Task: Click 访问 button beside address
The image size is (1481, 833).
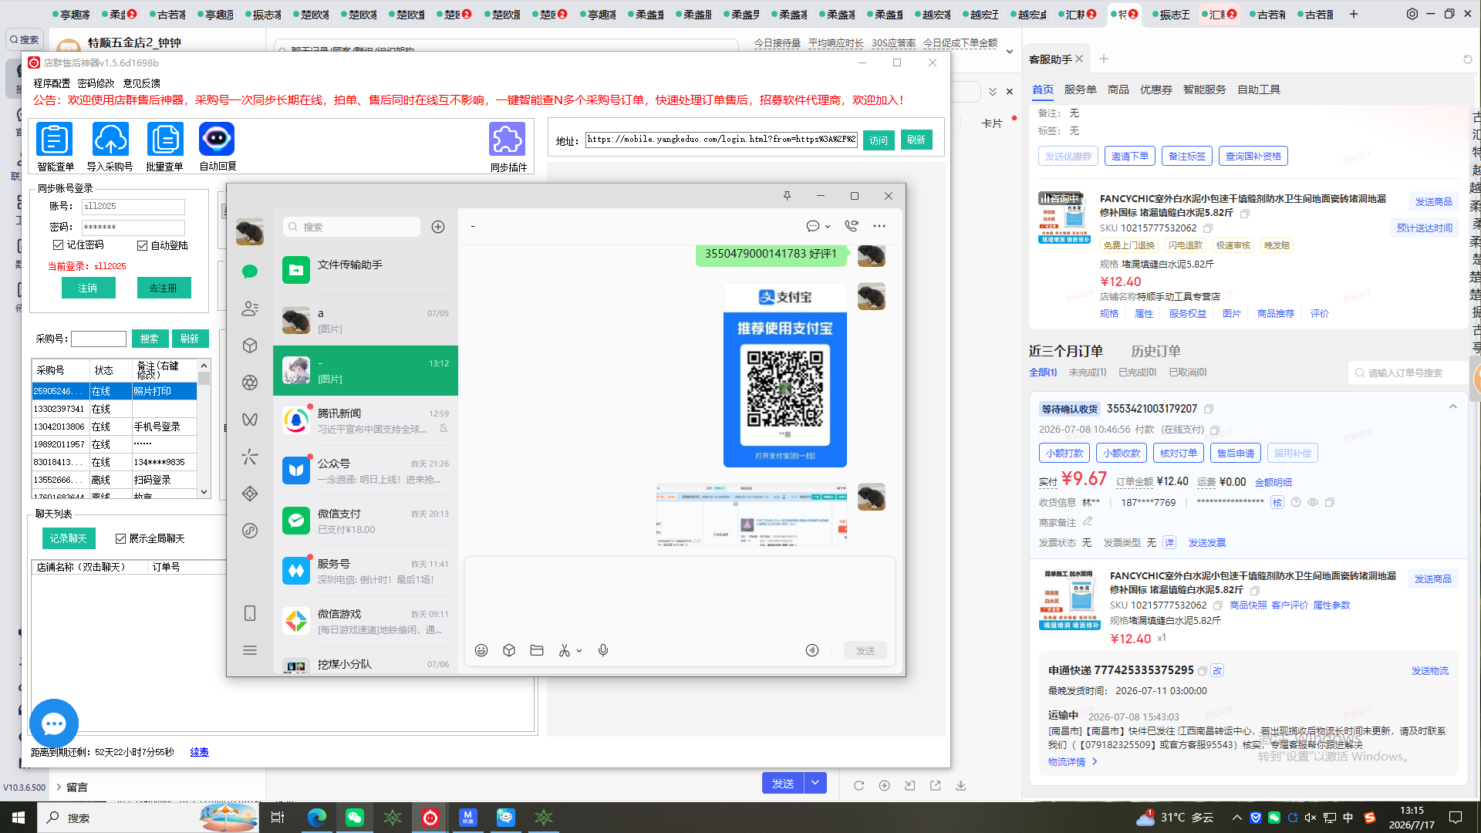Action: pos(879,140)
